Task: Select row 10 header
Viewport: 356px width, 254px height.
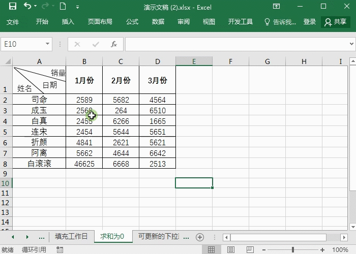Action: (6, 183)
